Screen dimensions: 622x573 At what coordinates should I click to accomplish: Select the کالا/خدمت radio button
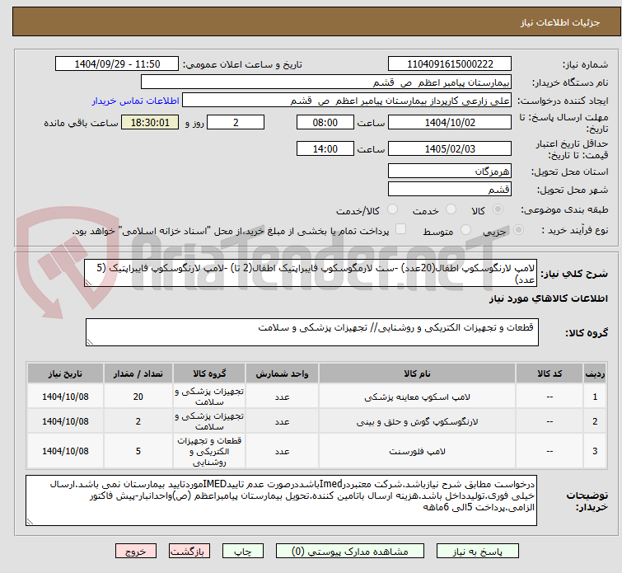(x=392, y=209)
